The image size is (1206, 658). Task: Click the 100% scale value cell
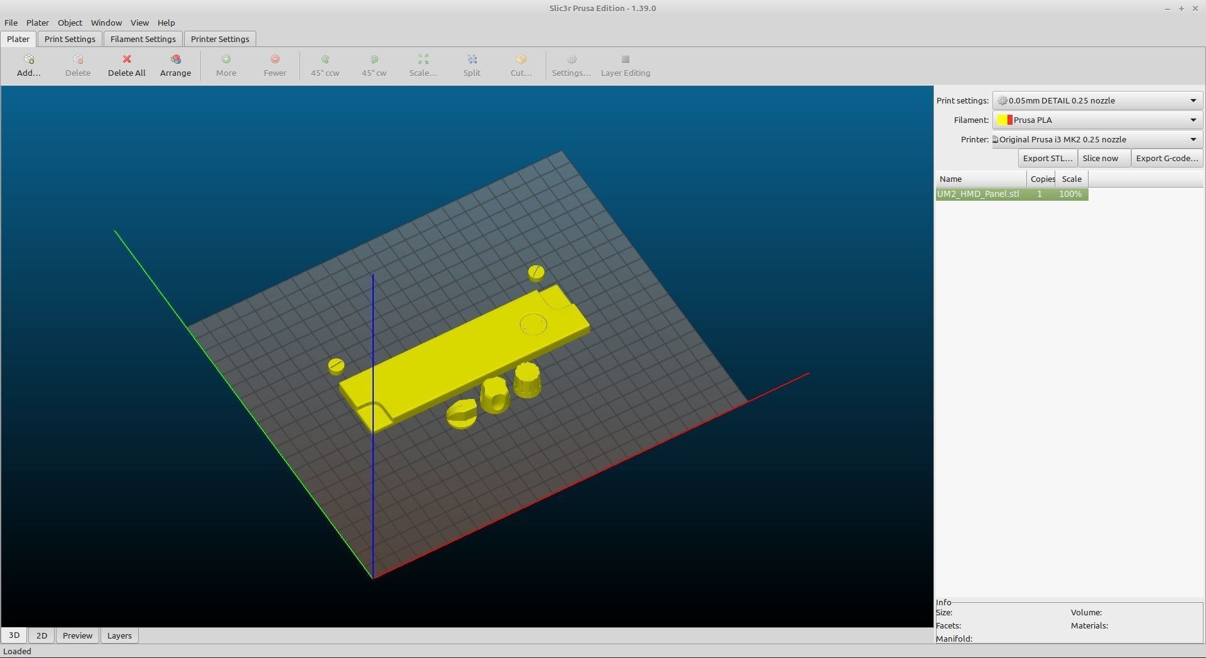[x=1070, y=194]
